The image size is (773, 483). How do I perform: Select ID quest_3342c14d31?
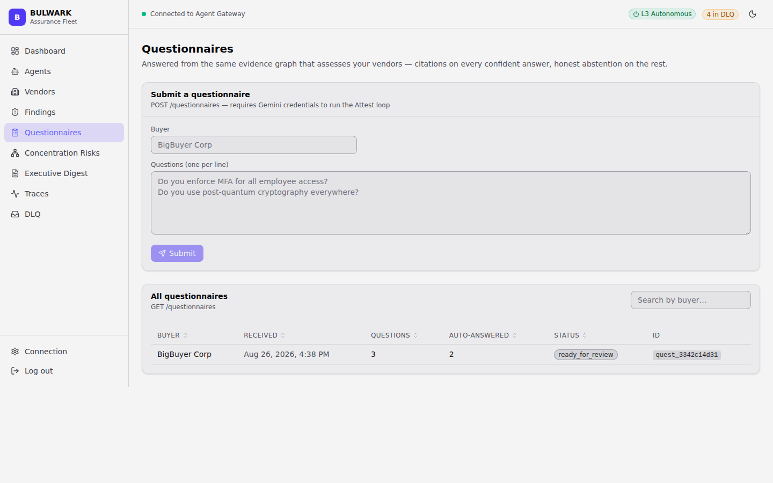click(687, 355)
